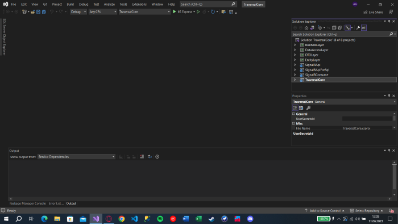Open Discord from the taskbar

coord(250,219)
